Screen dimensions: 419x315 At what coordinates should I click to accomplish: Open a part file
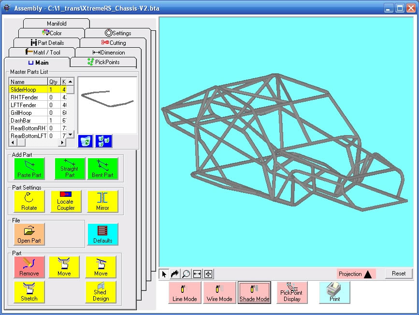(29, 234)
